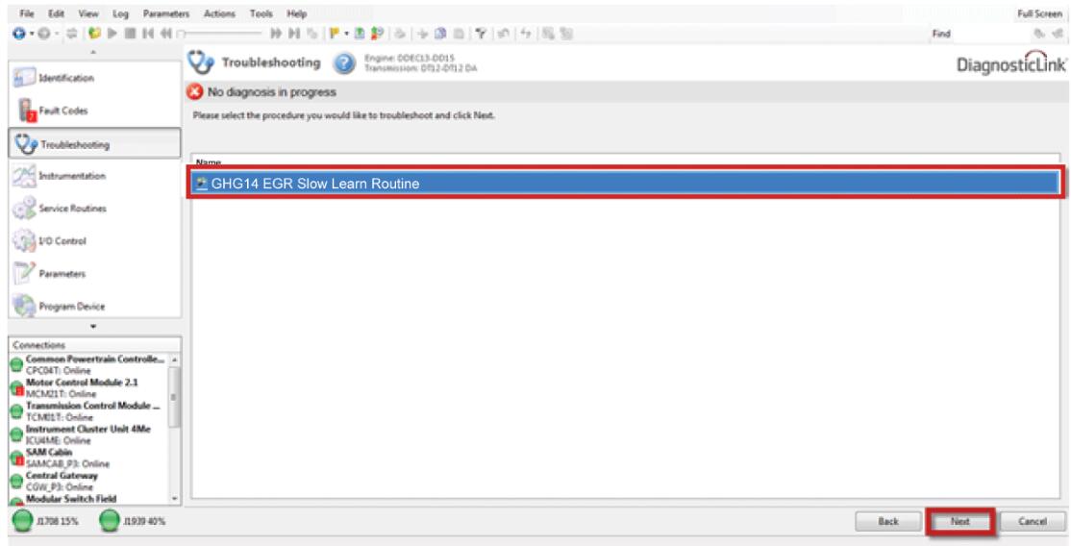The width and height of the screenshot is (1071, 546).
Task: Click the sidebar scroll-up arrow above Identification
Action: 93,53
